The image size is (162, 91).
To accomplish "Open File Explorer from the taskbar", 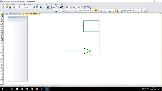I will click(x=17, y=89).
